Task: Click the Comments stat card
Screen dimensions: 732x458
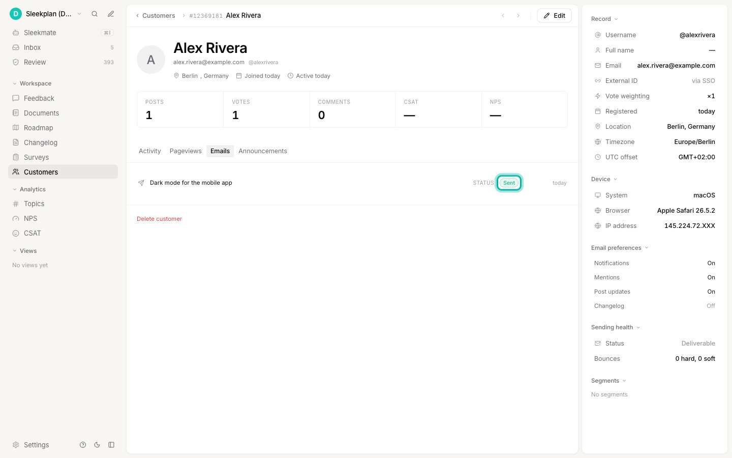Action: (x=352, y=109)
